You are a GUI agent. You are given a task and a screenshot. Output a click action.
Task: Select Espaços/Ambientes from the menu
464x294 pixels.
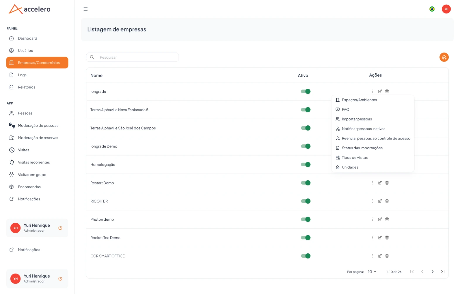click(x=373, y=100)
